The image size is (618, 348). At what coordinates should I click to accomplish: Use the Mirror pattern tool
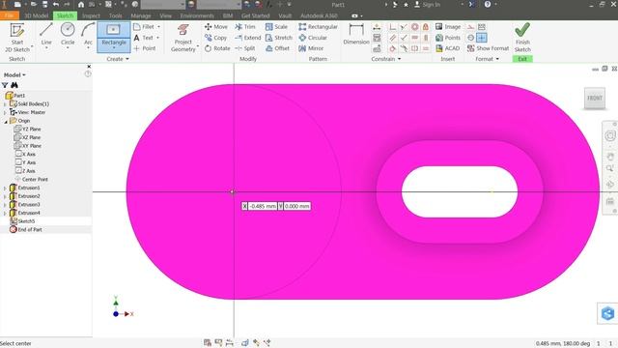311,48
